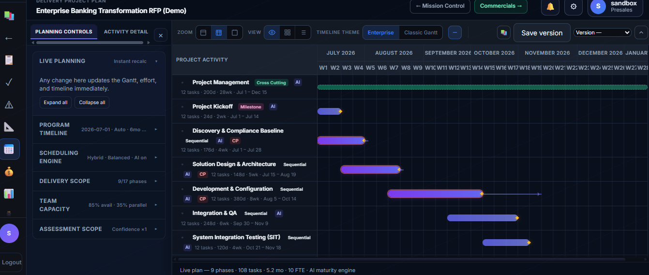Image resolution: width=649 pixels, height=275 pixels.
Task: Expand the Team Capacity section
Action: 99,205
